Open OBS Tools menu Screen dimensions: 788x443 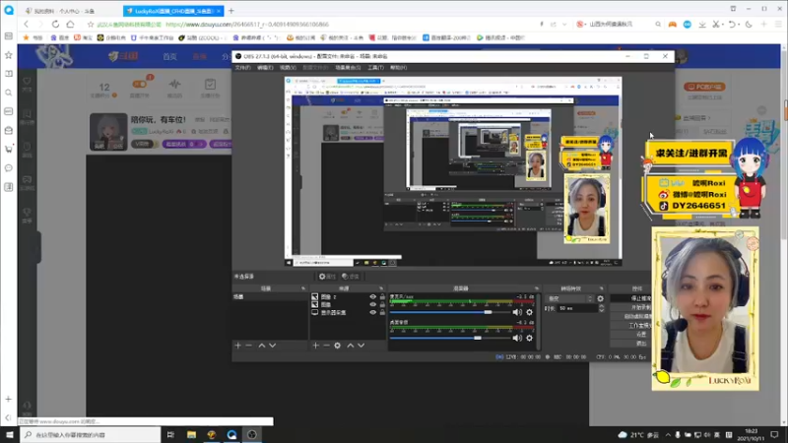(375, 67)
